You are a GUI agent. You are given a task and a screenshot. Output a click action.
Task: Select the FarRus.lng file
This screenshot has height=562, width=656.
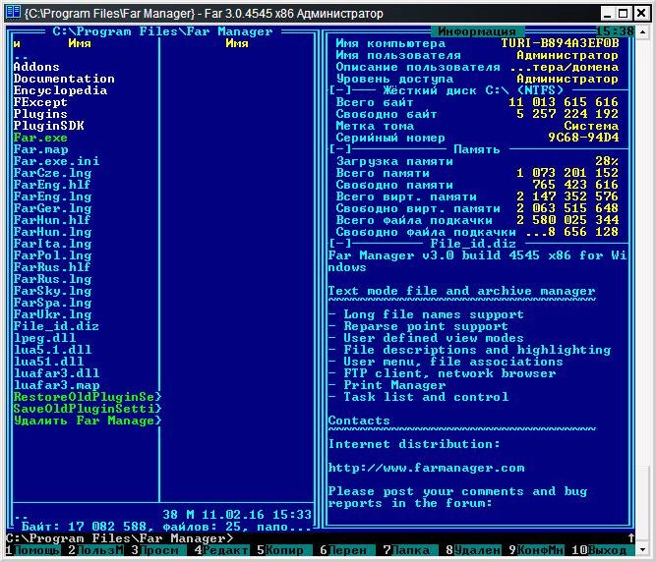52,279
